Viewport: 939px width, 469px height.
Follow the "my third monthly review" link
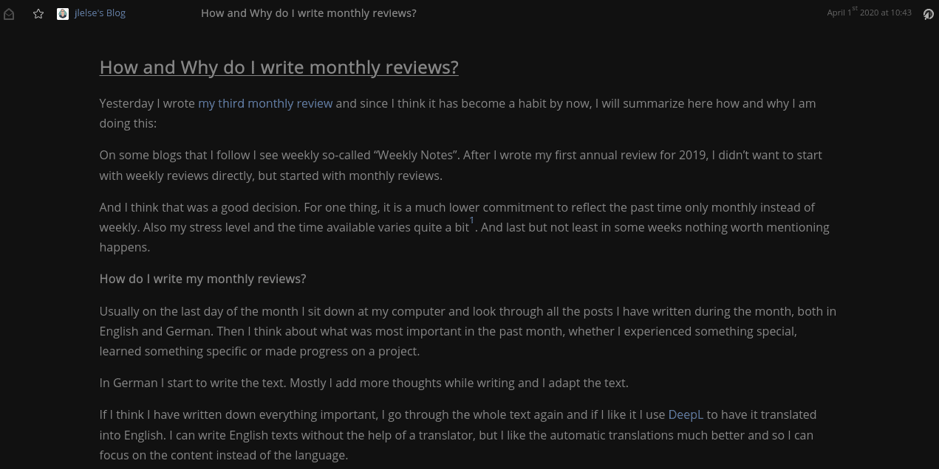tap(264, 103)
